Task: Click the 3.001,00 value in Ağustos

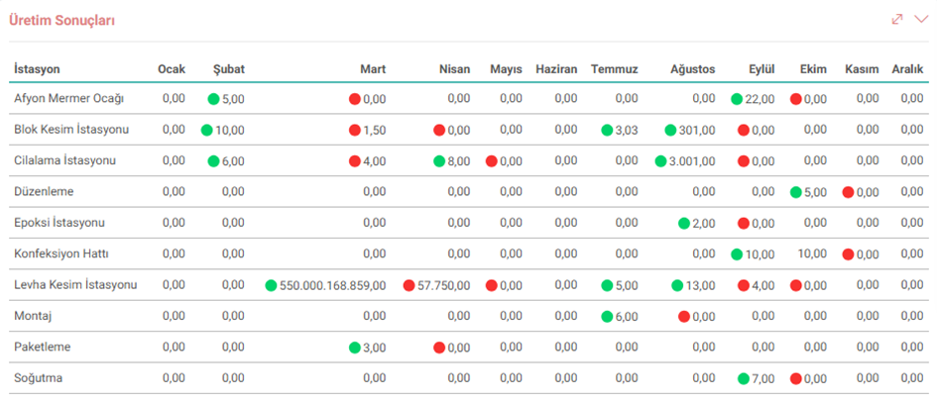Action: 692,161
